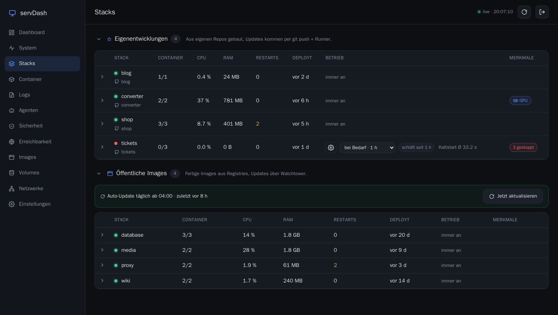Viewport: 558px width, 315px height.
Task: Click the repo icon under tickets
Action: [117, 152]
